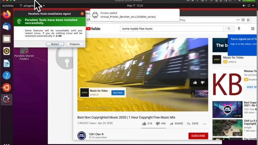
Task: Click the 1261 Clan channel avatar
Action: click(x=81, y=136)
